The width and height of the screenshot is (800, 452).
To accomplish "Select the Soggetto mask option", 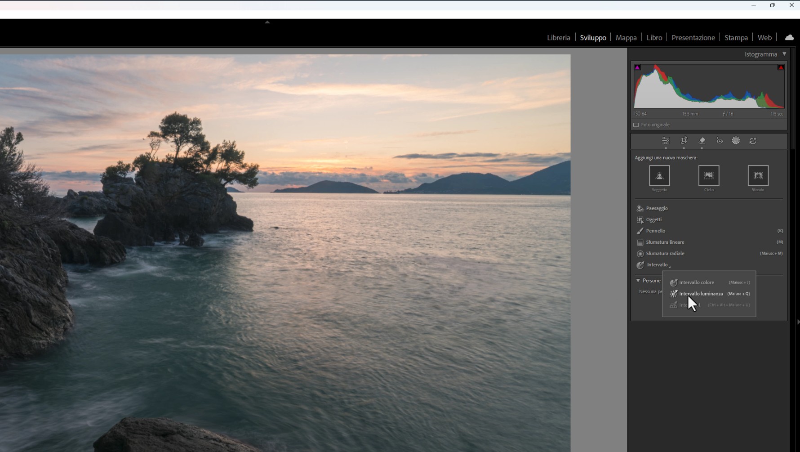I will (660, 176).
